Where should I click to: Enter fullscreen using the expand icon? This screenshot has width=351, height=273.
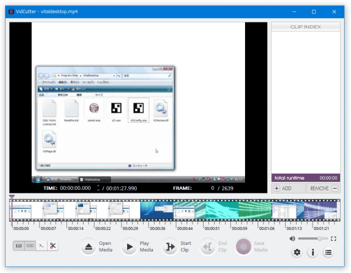333,239
